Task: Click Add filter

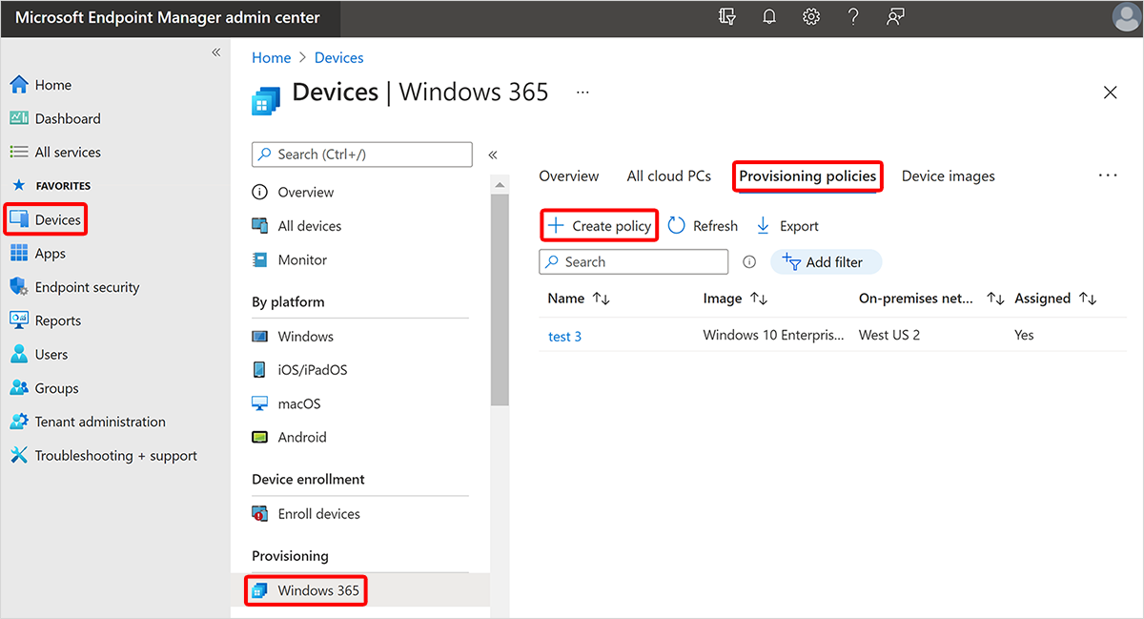Action: pos(826,262)
